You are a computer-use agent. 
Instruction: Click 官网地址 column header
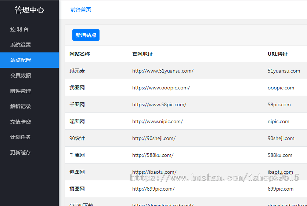[x=142, y=54]
